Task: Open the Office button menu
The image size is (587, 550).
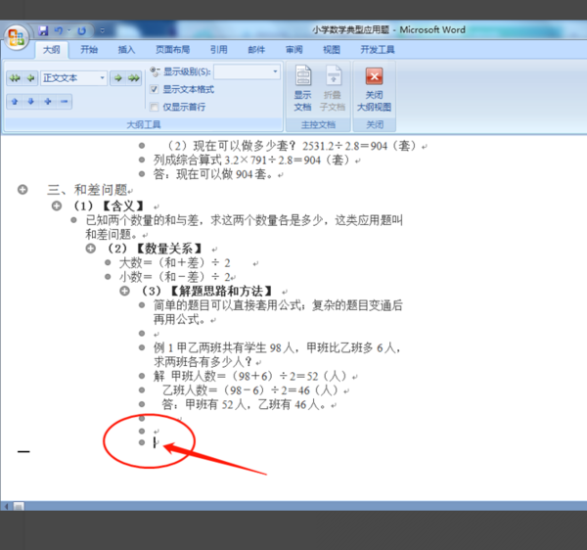Action: coord(16,38)
